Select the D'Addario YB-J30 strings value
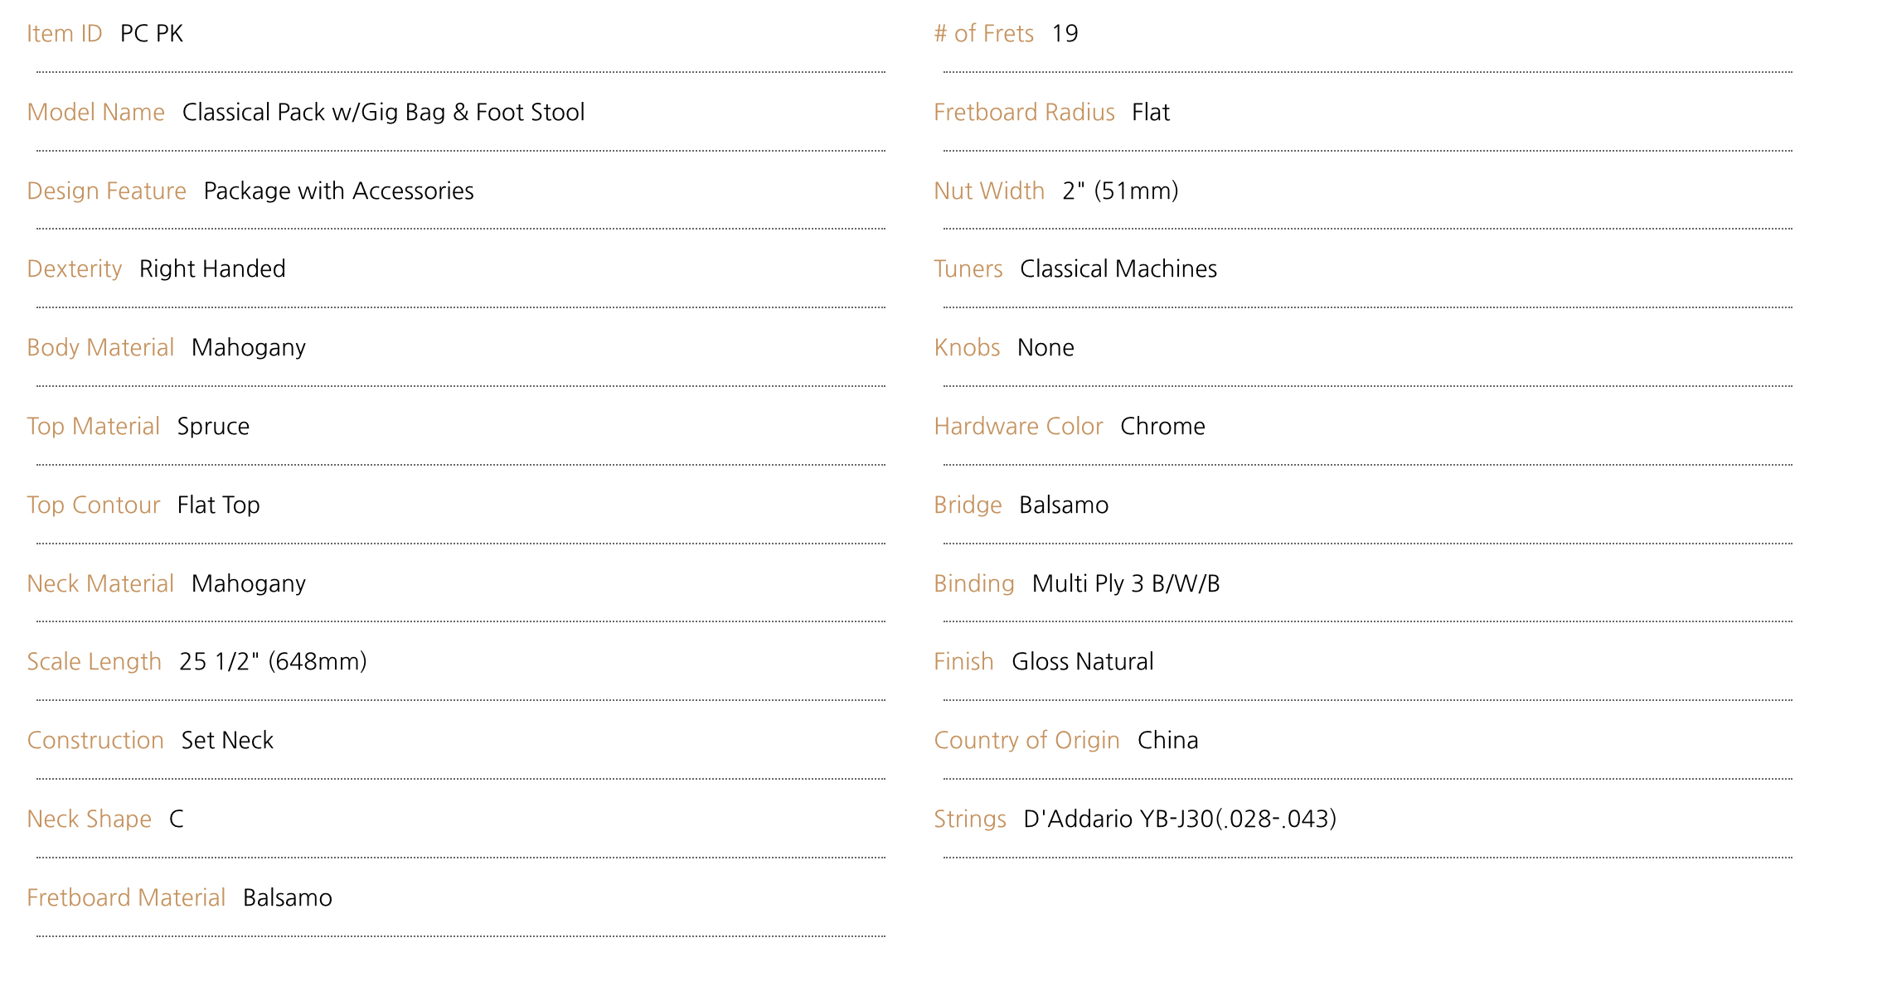The height and width of the screenshot is (991, 1892). [x=1180, y=819]
